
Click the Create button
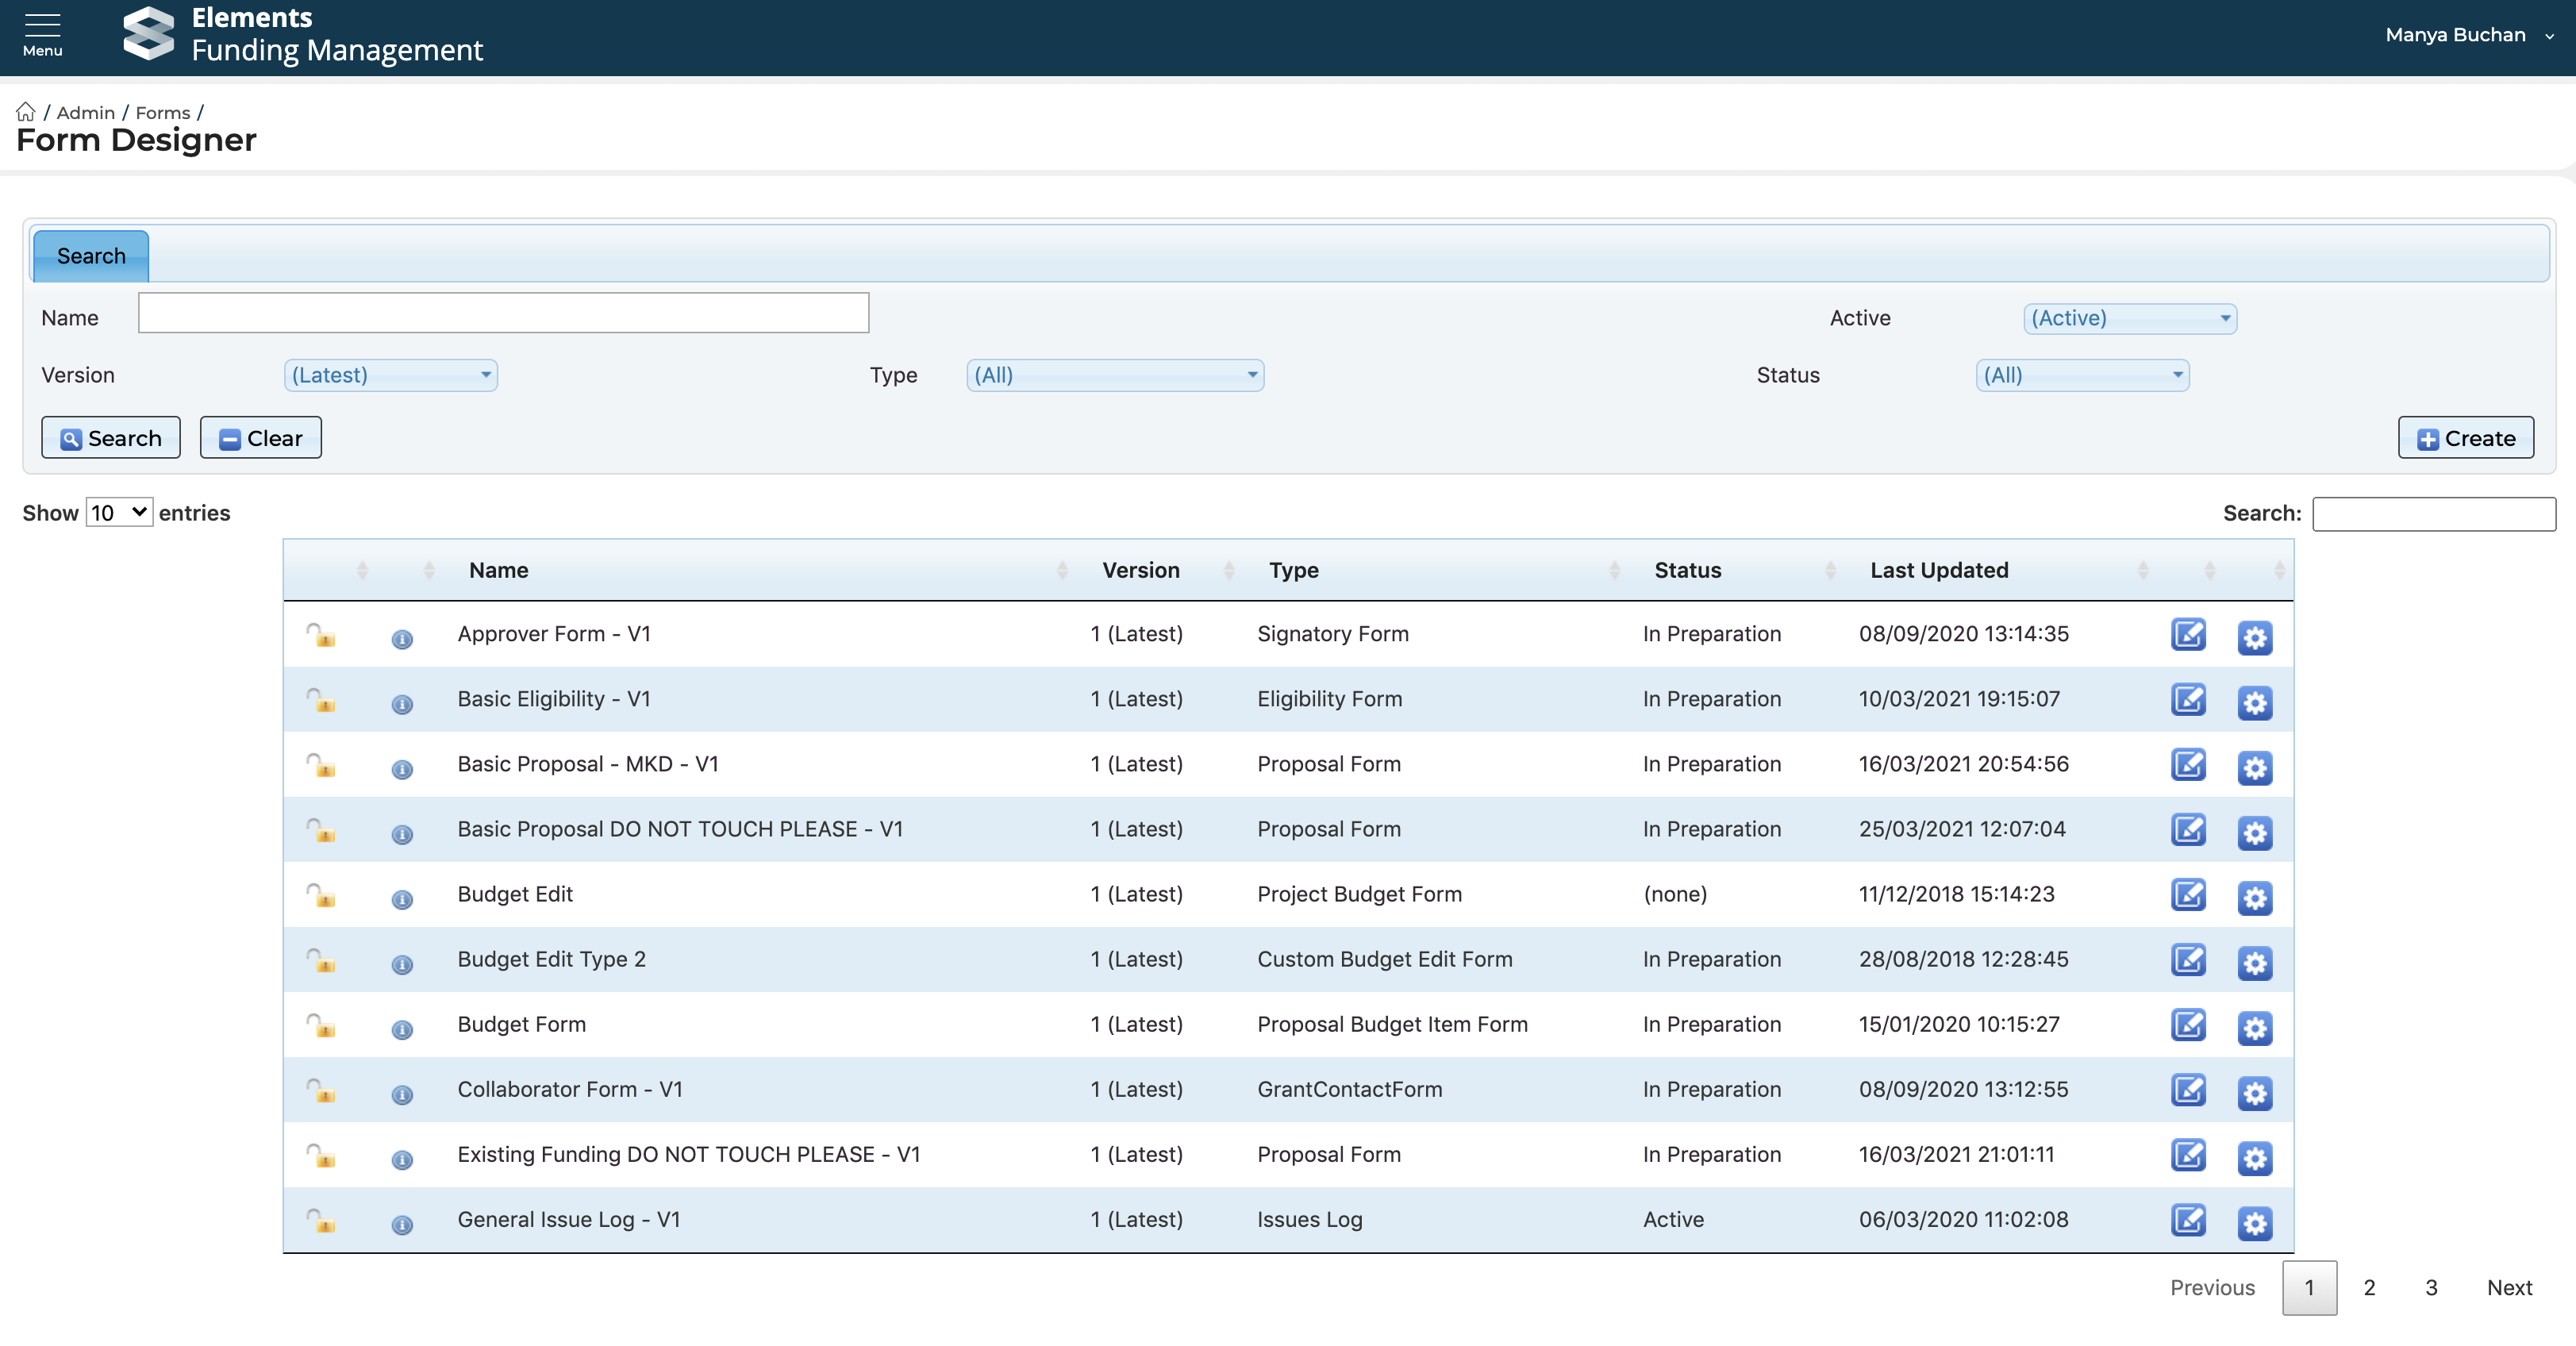[2465, 438]
